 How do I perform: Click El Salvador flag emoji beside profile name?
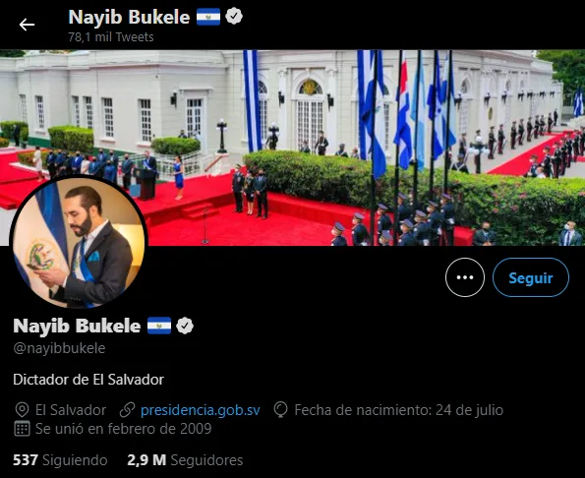tap(159, 326)
